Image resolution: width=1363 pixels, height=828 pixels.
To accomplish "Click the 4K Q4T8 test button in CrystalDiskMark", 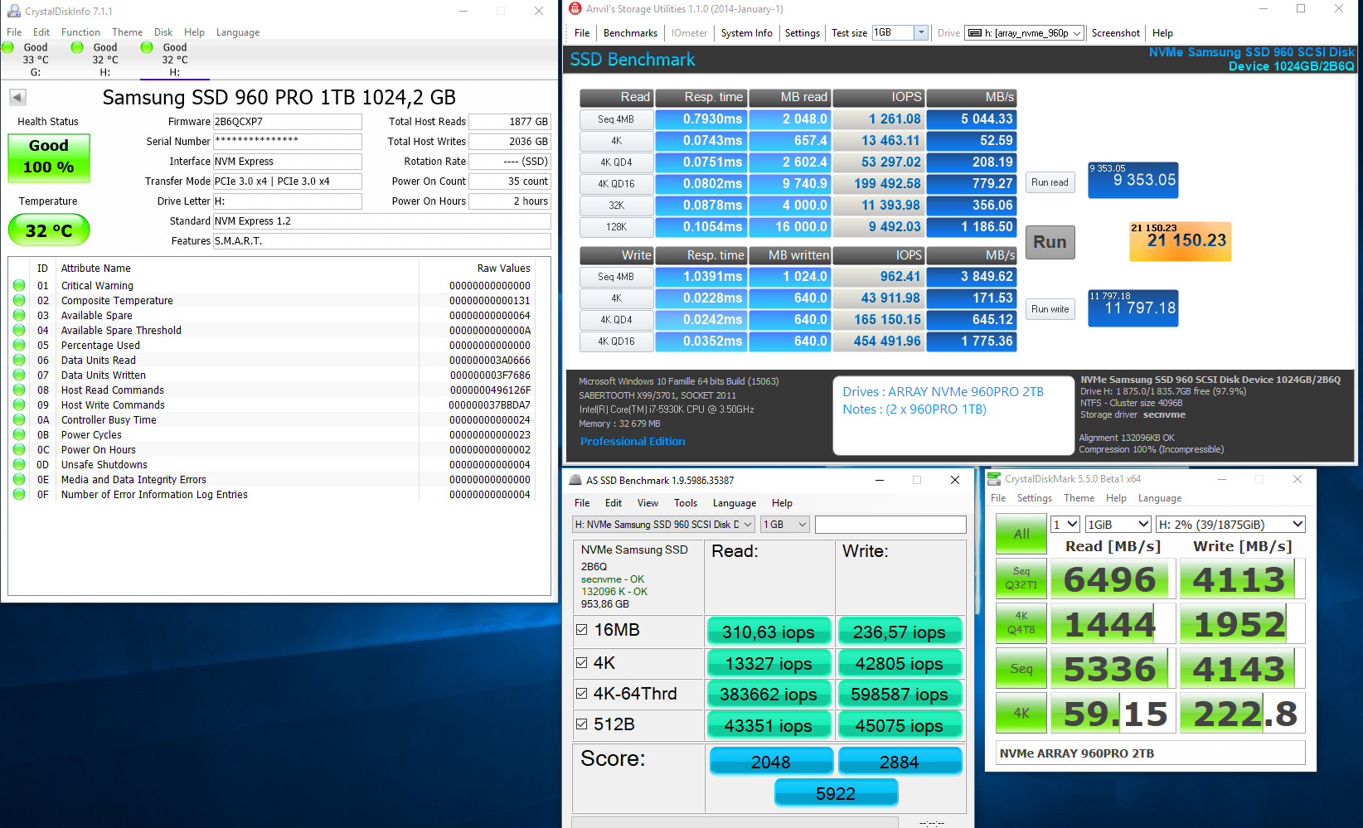I will 1021,623.
